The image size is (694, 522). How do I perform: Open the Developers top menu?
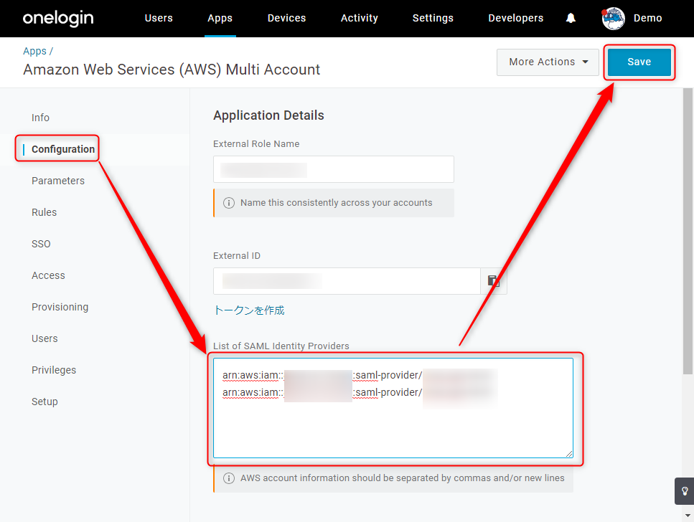tap(515, 18)
